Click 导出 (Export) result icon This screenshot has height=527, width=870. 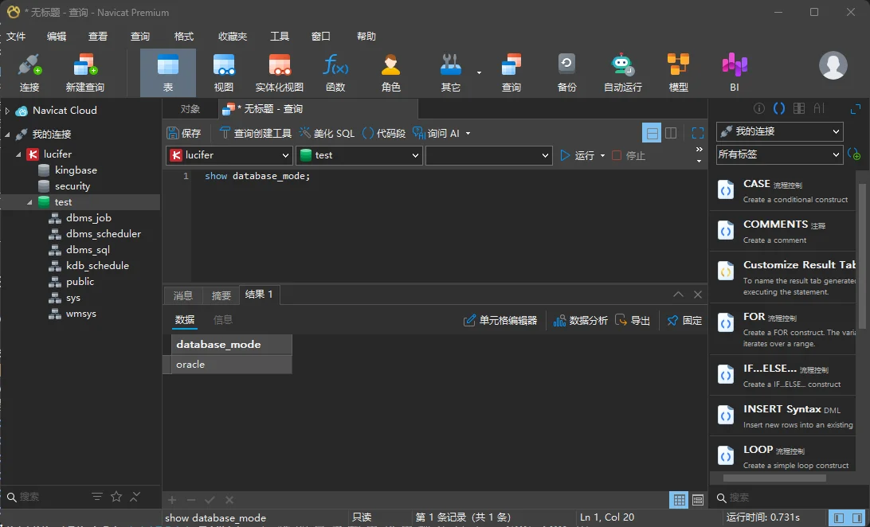pos(633,320)
